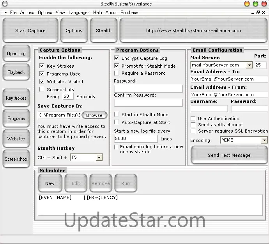Restore the inner window via menu bar restore icon

[x=258, y=13]
